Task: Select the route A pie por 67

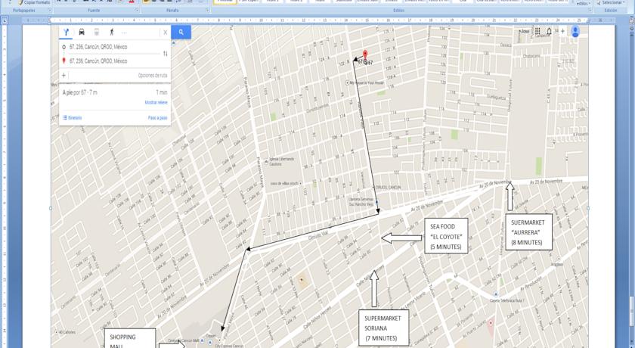Action: tap(115, 93)
